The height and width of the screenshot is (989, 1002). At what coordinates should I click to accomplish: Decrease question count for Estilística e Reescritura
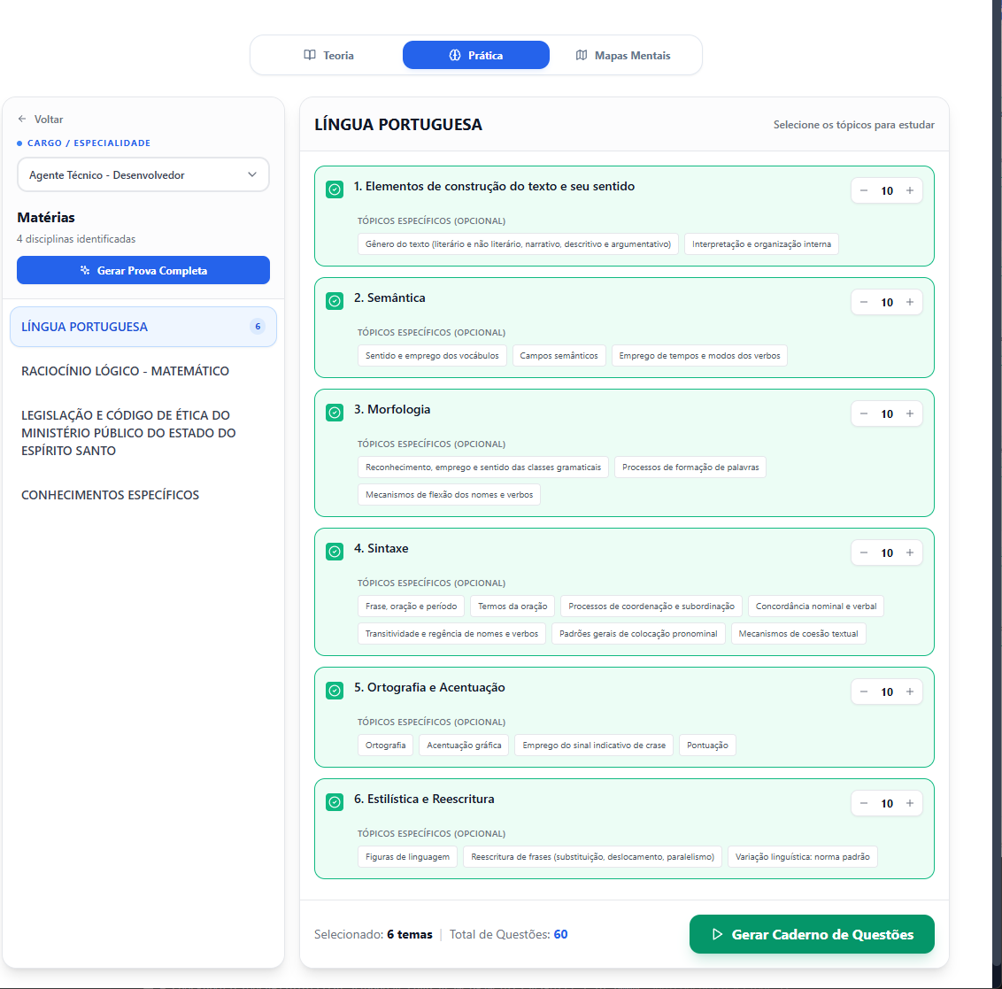click(x=864, y=804)
